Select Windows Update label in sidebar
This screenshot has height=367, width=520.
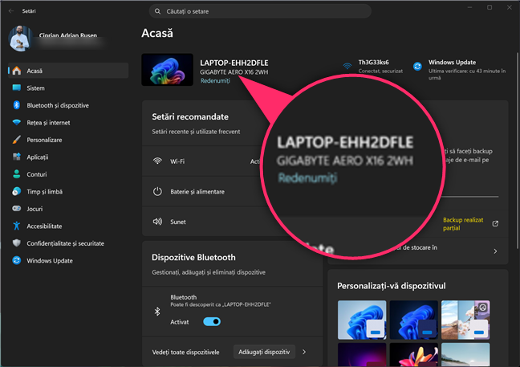coord(50,260)
